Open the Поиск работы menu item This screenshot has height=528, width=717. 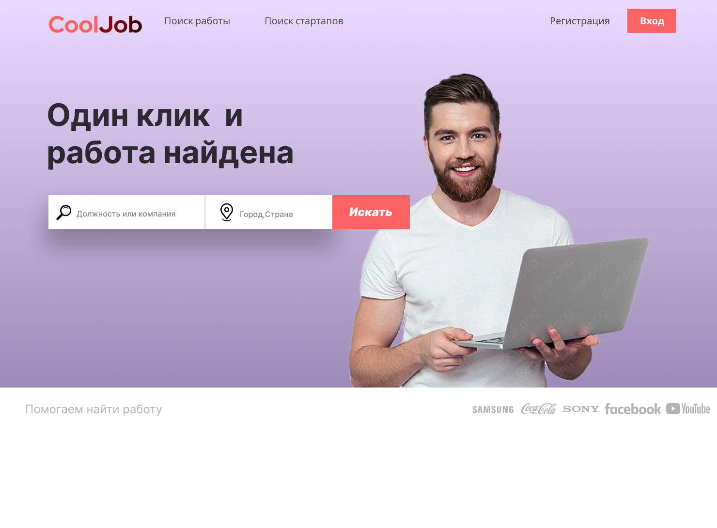pos(197,21)
